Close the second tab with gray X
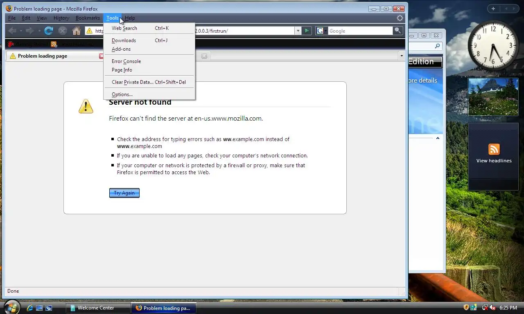The image size is (524, 314). 204,56
